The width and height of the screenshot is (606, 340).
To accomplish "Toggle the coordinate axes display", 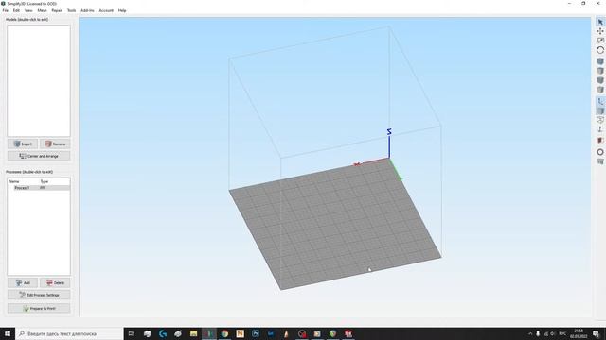I will [599, 101].
